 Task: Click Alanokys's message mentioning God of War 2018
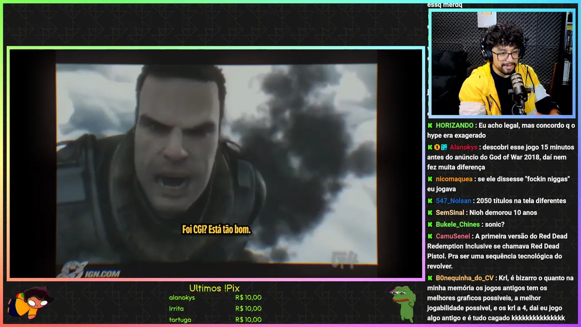(501, 157)
